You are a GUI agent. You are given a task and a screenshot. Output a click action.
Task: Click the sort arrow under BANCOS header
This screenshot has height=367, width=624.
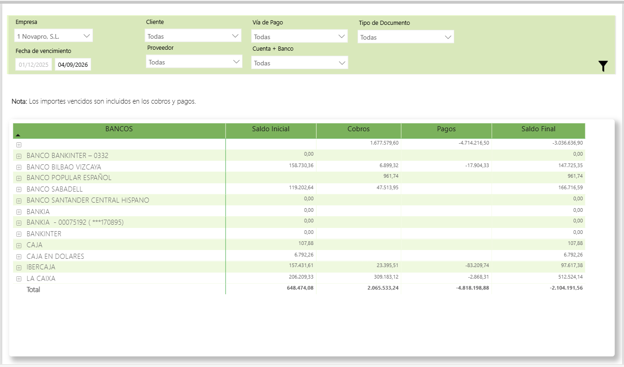pyautogui.click(x=18, y=135)
